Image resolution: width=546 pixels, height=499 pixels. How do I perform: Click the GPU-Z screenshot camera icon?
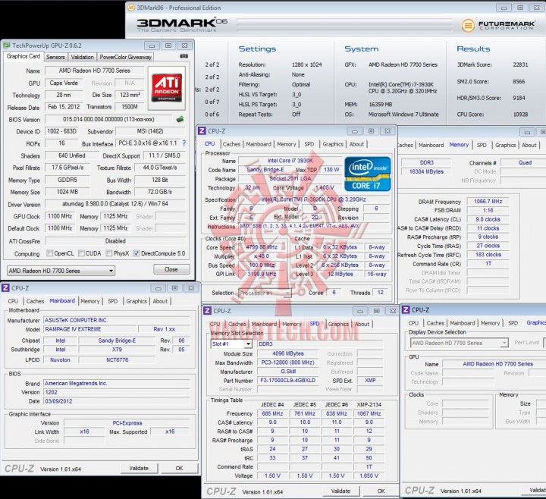[x=184, y=56]
